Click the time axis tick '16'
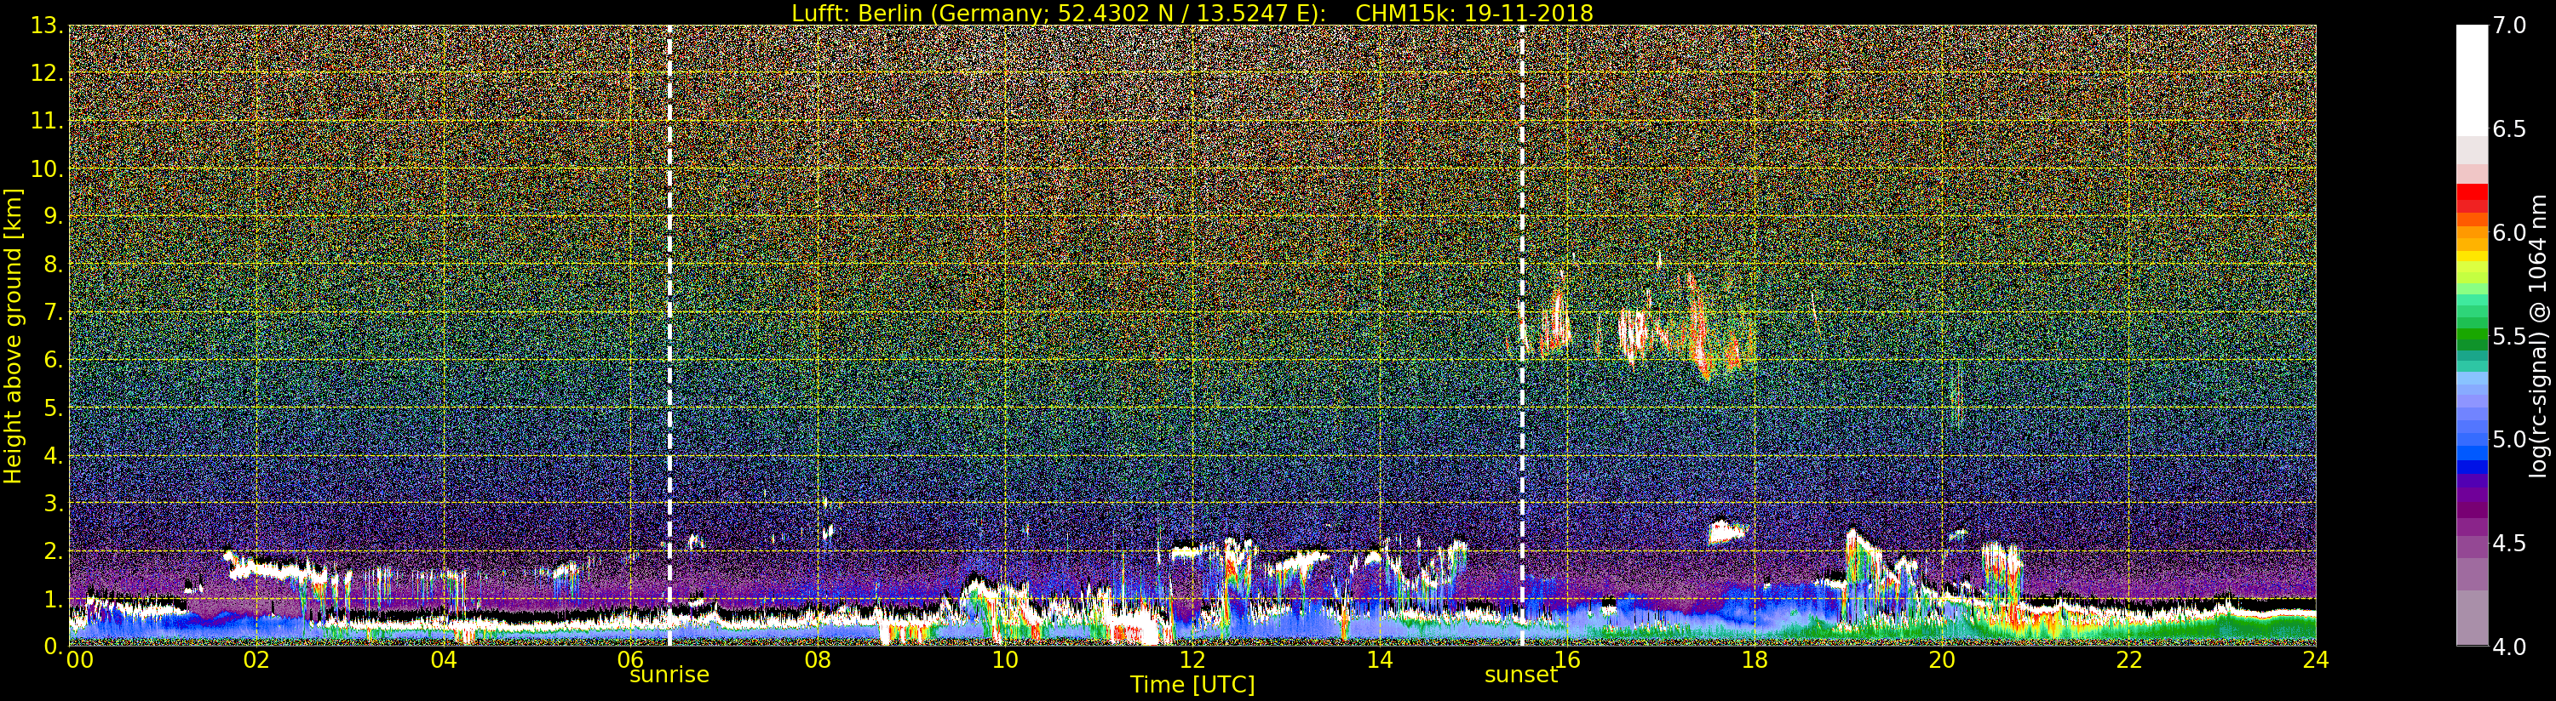This screenshot has height=701, width=2556. click(1567, 660)
